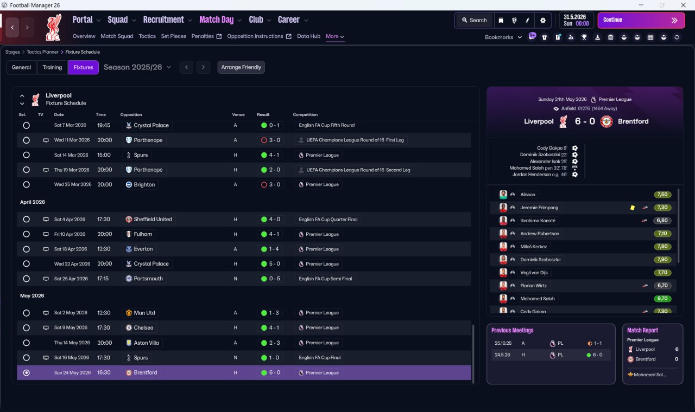Open the settings gear icon
The image size is (695, 412).
coord(542,20)
